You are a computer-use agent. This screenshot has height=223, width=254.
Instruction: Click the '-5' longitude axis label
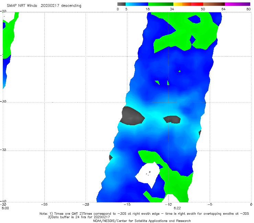point(210,204)
